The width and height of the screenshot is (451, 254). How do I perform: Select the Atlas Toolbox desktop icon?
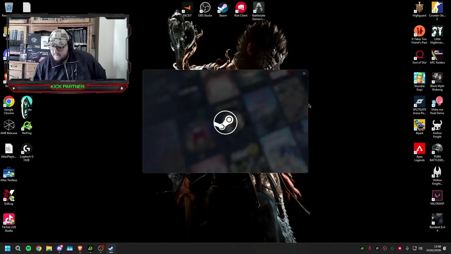coord(9,175)
